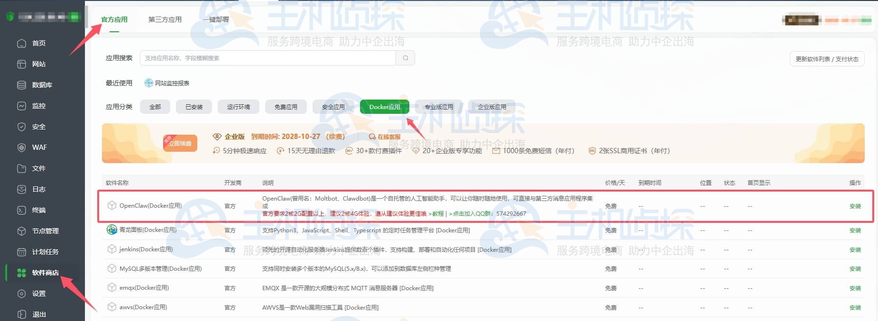Filter by 免费应用 category
This screenshot has width=878, height=321.
pos(286,107)
